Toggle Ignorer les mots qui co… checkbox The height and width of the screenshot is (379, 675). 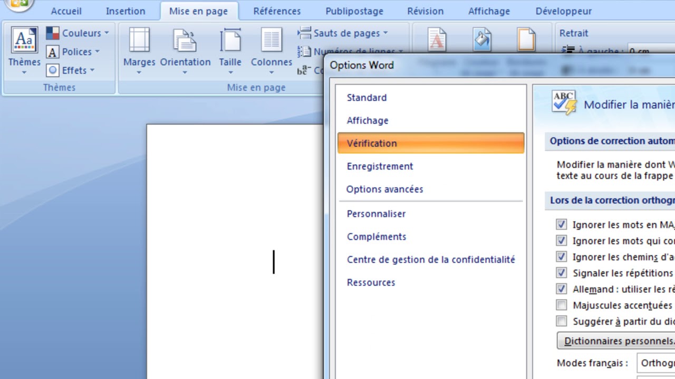pyautogui.click(x=562, y=241)
